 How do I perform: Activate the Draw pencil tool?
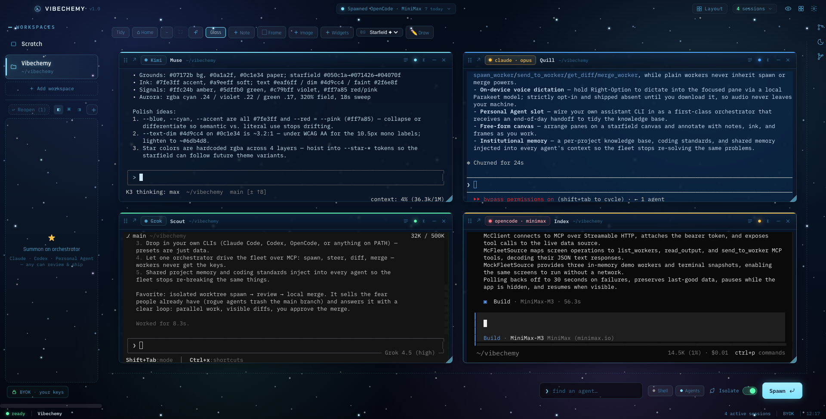pos(419,32)
